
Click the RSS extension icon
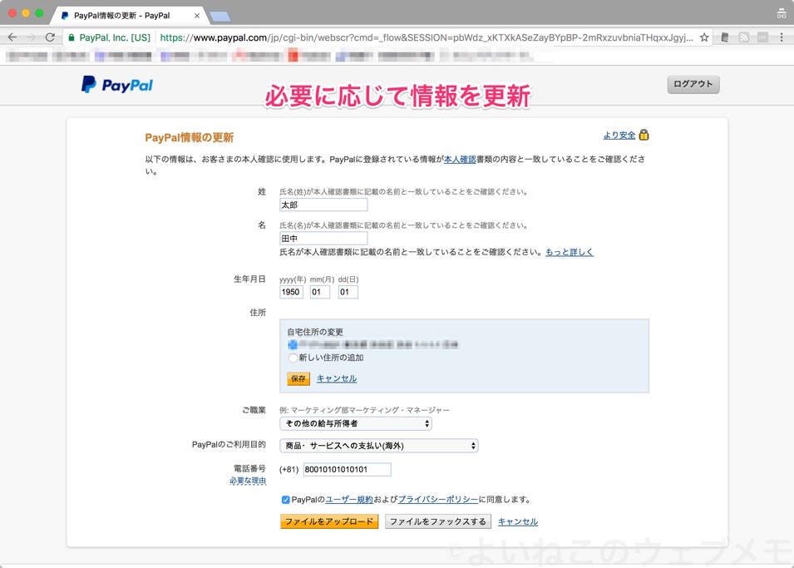pos(743,37)
